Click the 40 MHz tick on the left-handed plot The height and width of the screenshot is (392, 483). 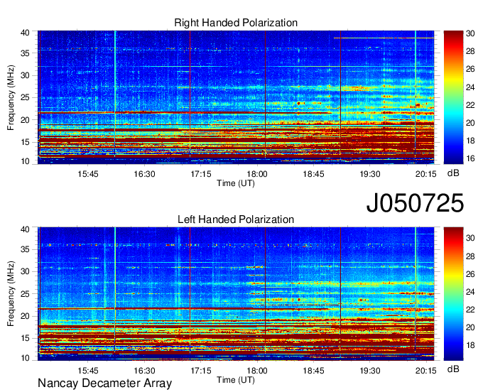pos(25,229)
